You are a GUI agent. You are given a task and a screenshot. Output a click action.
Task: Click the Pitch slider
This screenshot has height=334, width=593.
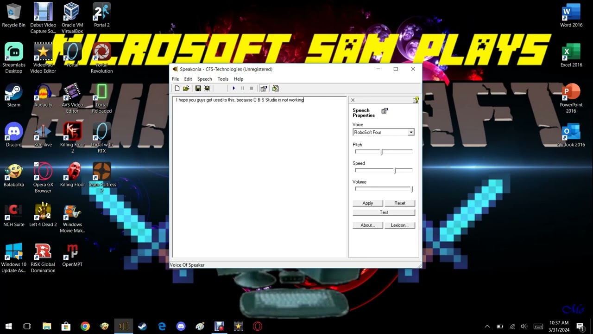coord(384,152)
